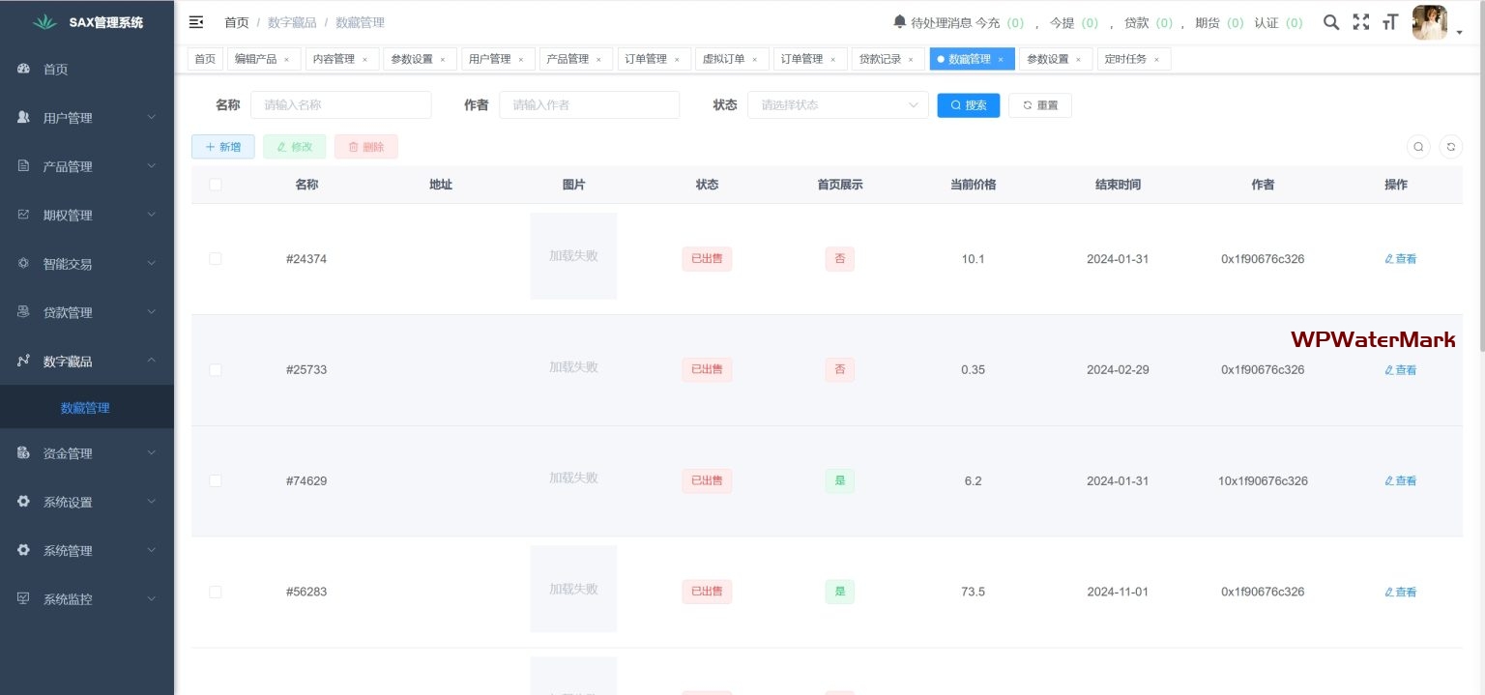Screen dimensions: 1485x695
Task: Expand 用户管理 menu chevron
Action: (151, 117)
